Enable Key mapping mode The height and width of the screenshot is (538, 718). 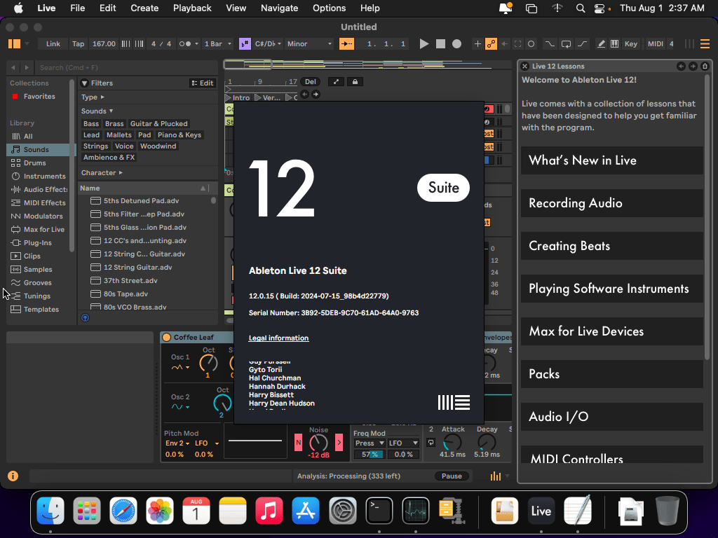[x=630, y=43]
